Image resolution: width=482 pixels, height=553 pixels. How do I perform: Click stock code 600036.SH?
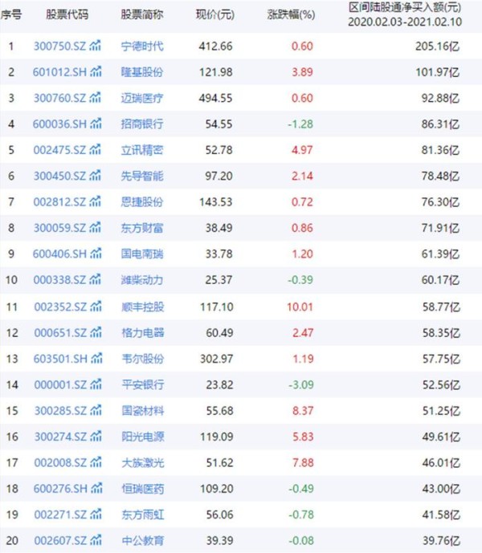(59, 124)
